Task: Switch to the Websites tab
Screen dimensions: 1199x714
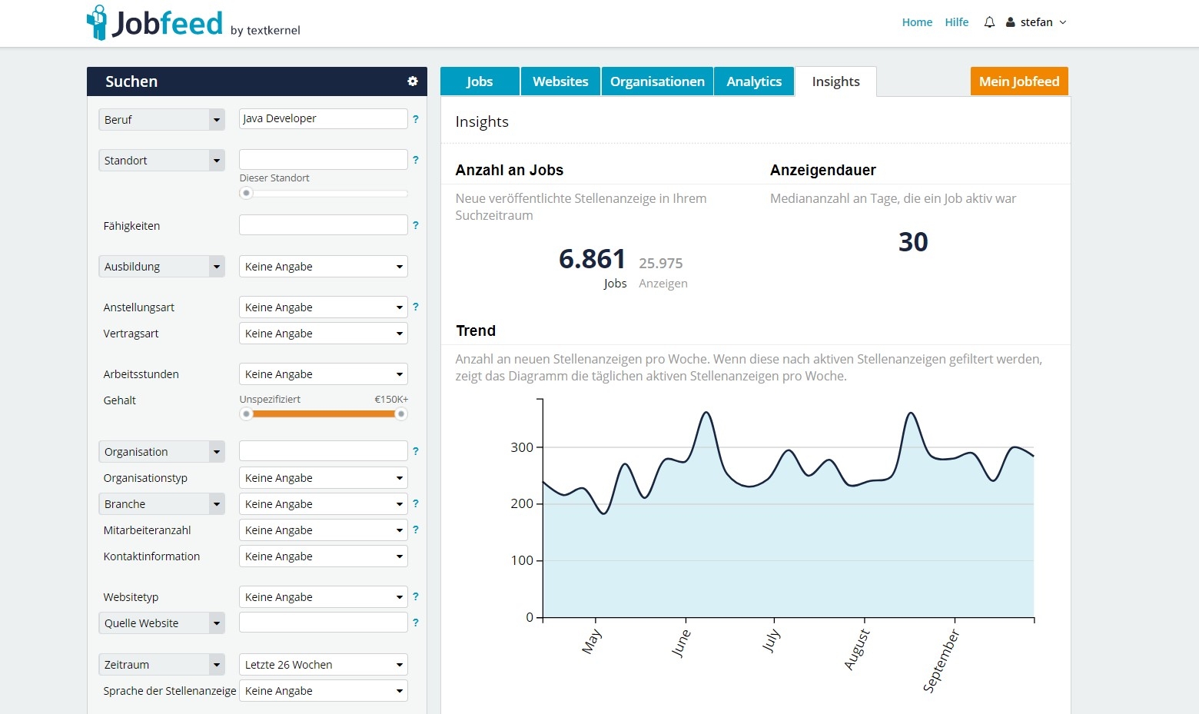Action: click(560, 81)
